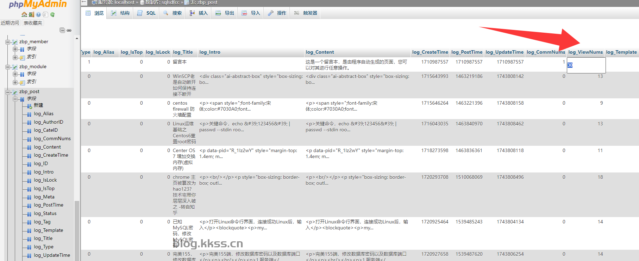Click the collapse-all icon in navigation panel
Image resolution: width=639 pixels, height=261 pixels.
click(62, 30)
